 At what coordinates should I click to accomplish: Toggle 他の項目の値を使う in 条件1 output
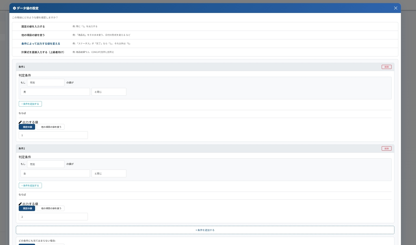pos(50,127)
